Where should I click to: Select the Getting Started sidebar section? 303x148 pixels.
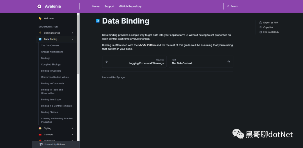click(x=56, y=33)
